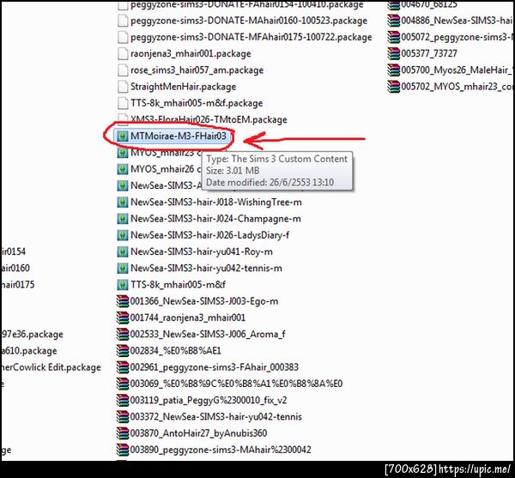Select the 002533_NewSea-SIMS3-J006_Aroma_f archive icon
The width and height of the screenshot is (515, 478).
click(x=123, y=334)
